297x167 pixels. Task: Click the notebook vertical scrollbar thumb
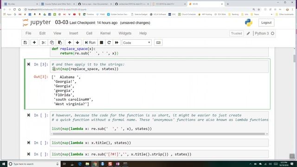tap(294, 58)
